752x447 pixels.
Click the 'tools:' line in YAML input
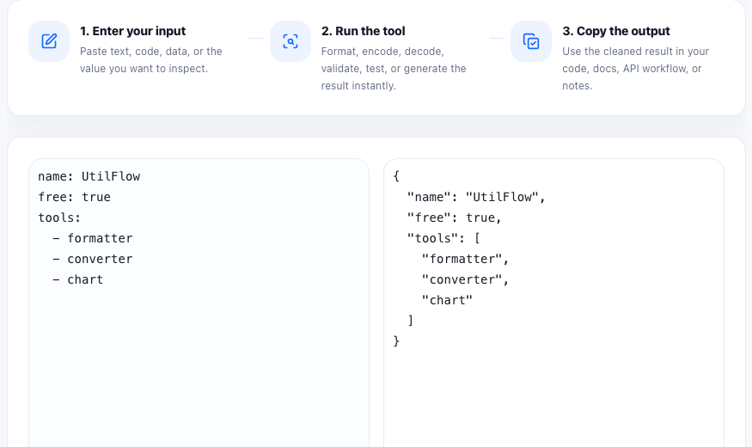59,217
